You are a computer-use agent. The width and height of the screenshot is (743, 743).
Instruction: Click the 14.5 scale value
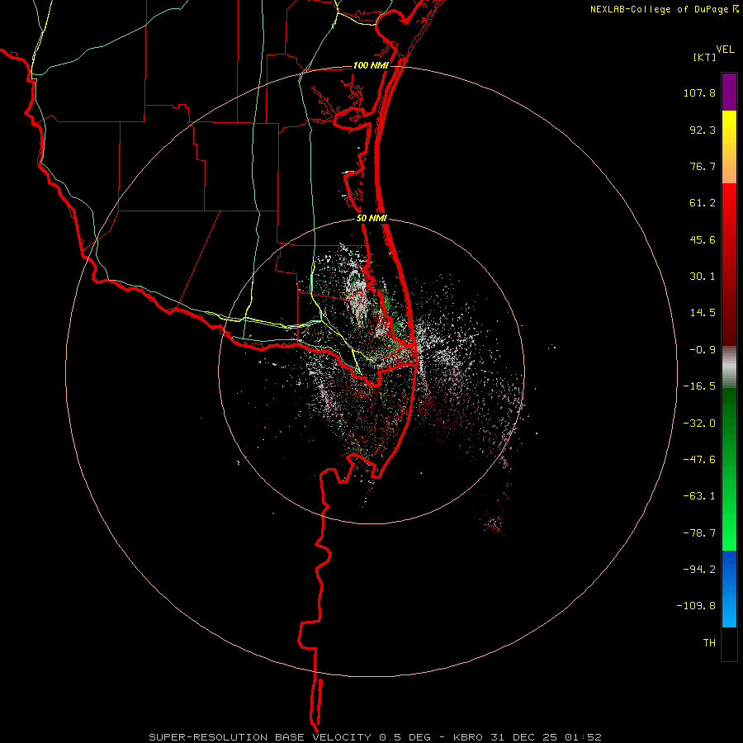click(x=703, y=313)
